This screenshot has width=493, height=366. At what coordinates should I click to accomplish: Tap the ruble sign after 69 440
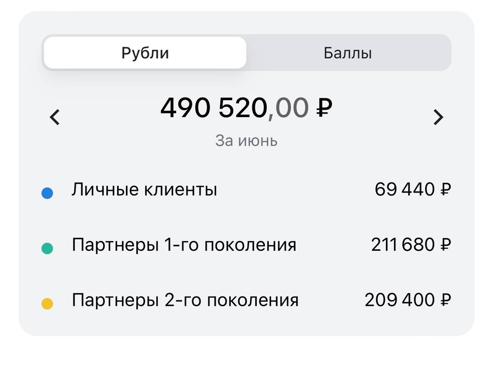[445, 190]
